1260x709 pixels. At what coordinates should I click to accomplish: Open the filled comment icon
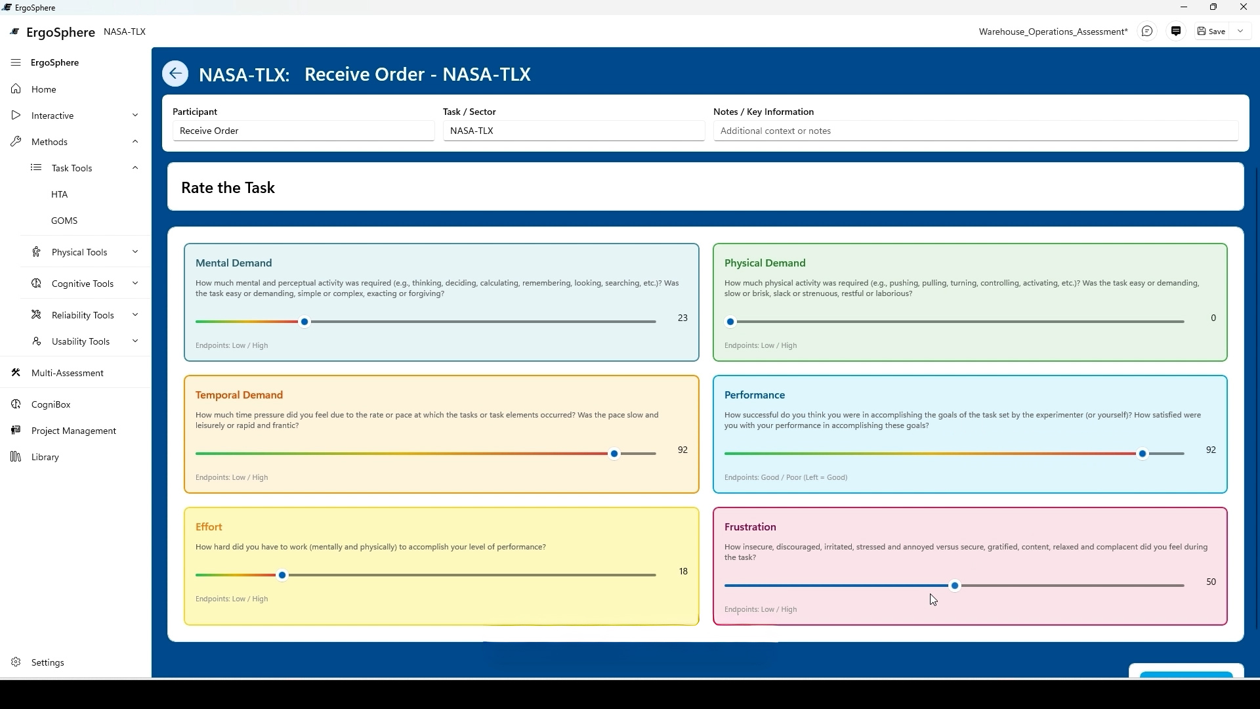pyautogui.click(x=1176, y=32)
